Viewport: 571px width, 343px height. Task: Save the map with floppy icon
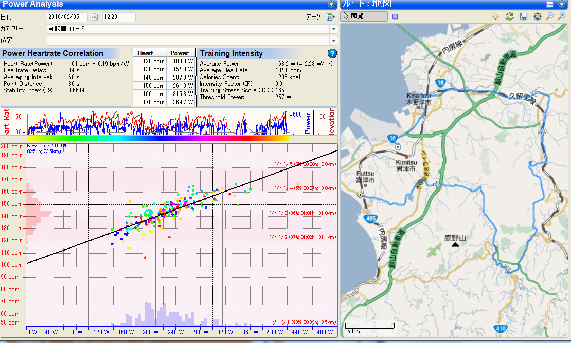pyautogui.click(x=524, y=16)
